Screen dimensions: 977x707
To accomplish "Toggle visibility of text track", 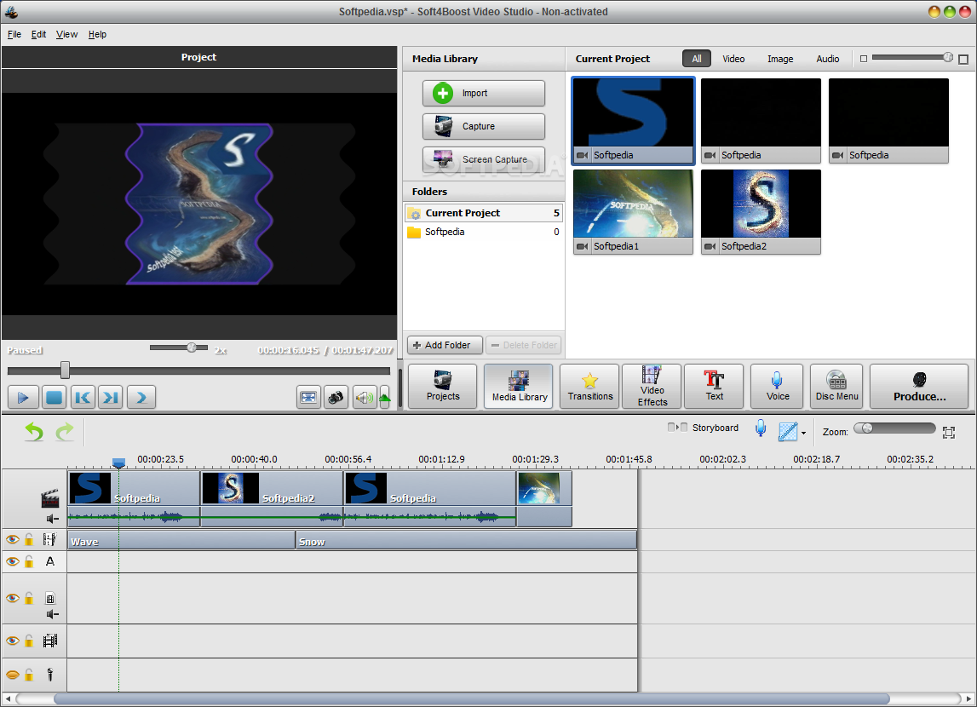I will pyautogui.click(x=12, y=561).
